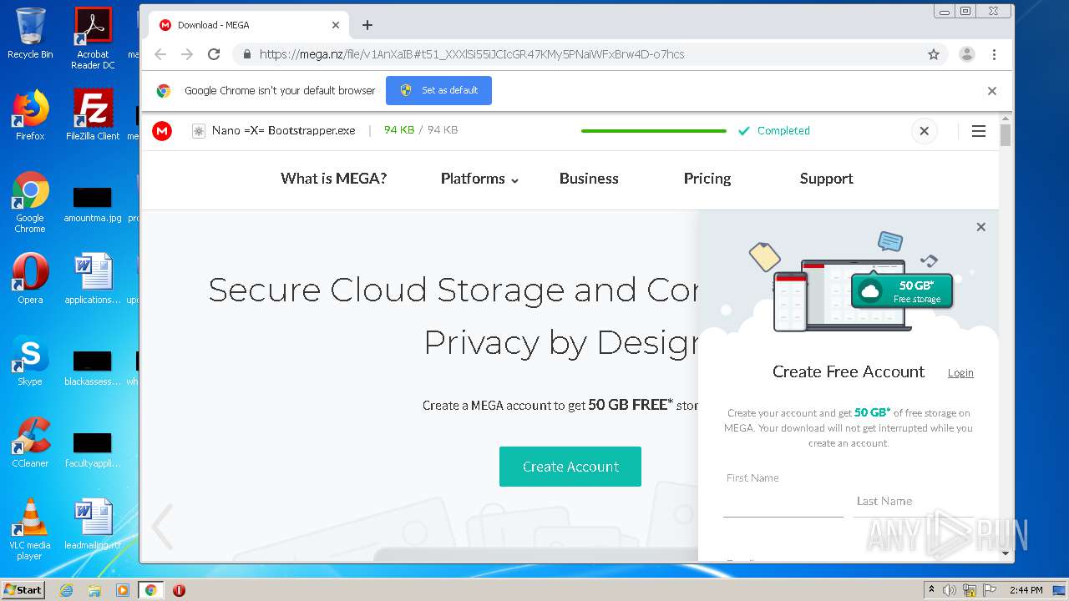
Task: Open media player taskbar icon
Action: pos(123,590)
